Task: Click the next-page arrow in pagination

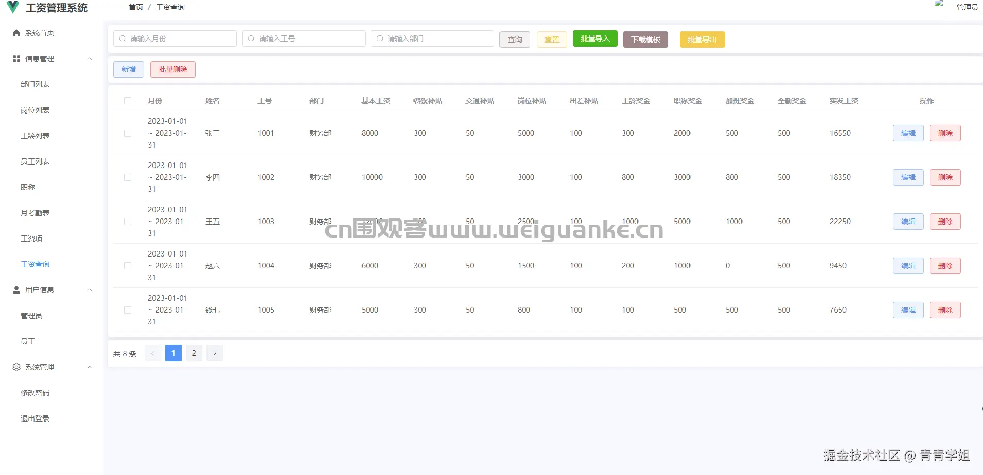Action: pos(214,353)
